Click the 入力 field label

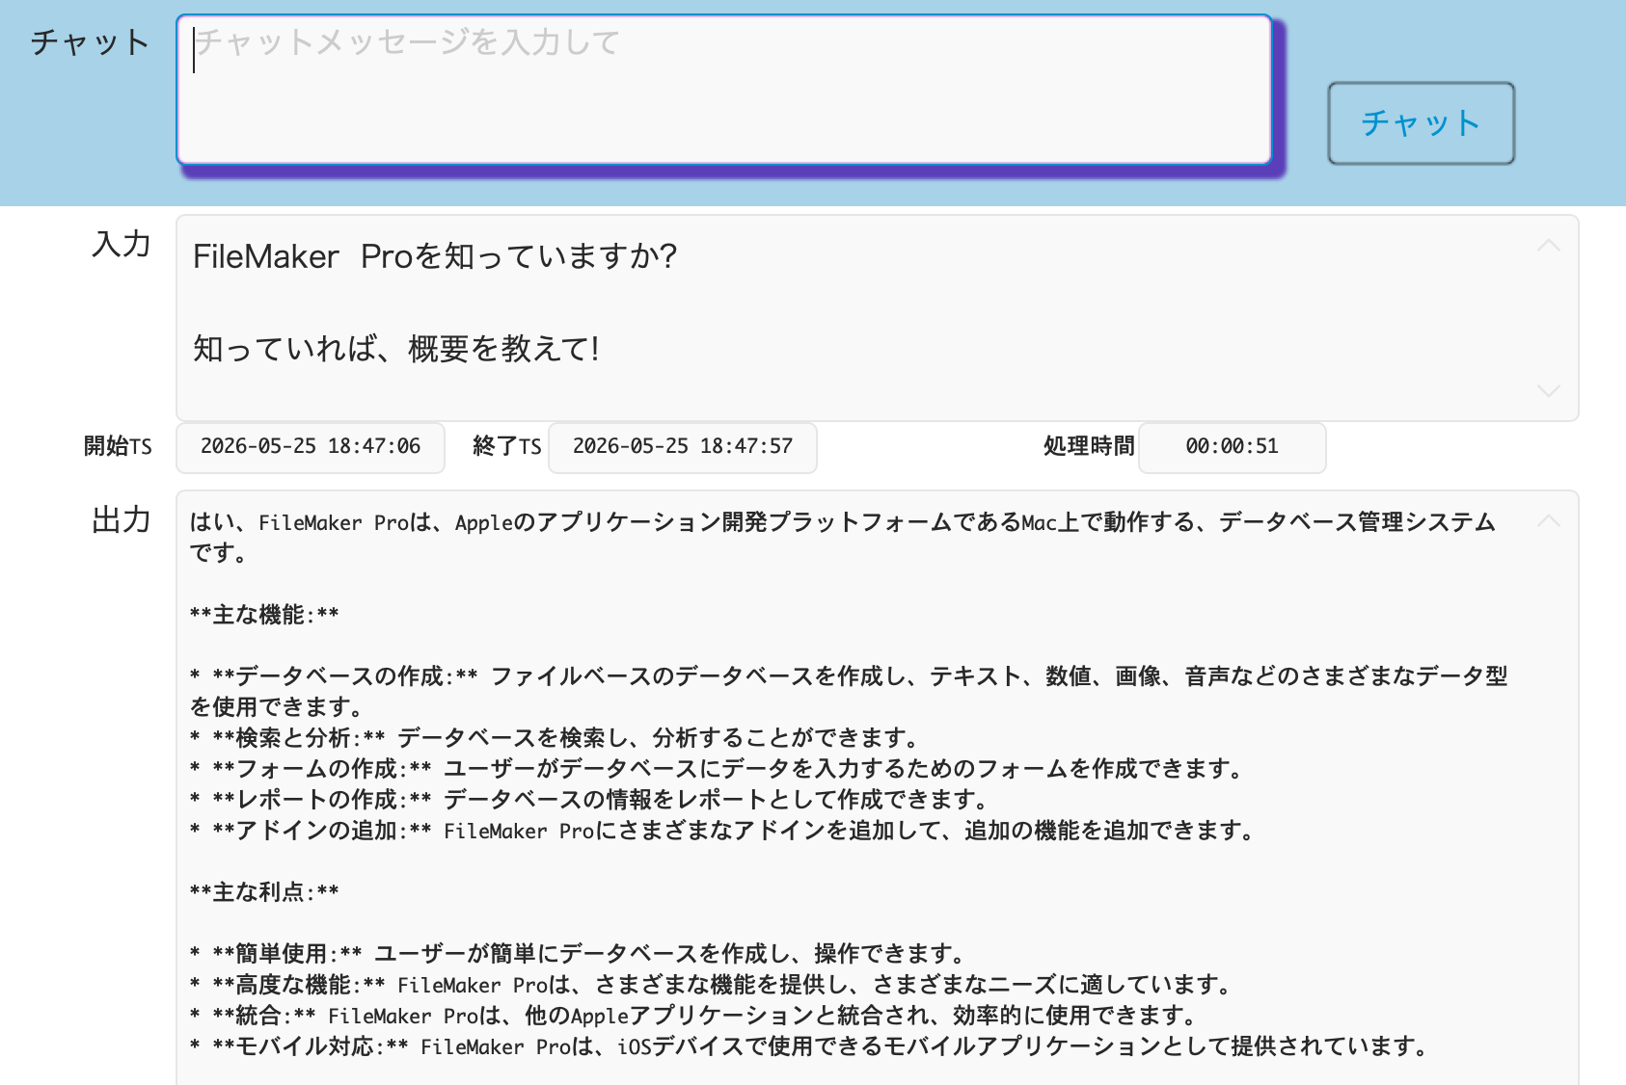(122, 244)
